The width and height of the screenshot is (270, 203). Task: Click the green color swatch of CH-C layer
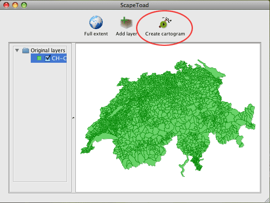tap(39, 59)
